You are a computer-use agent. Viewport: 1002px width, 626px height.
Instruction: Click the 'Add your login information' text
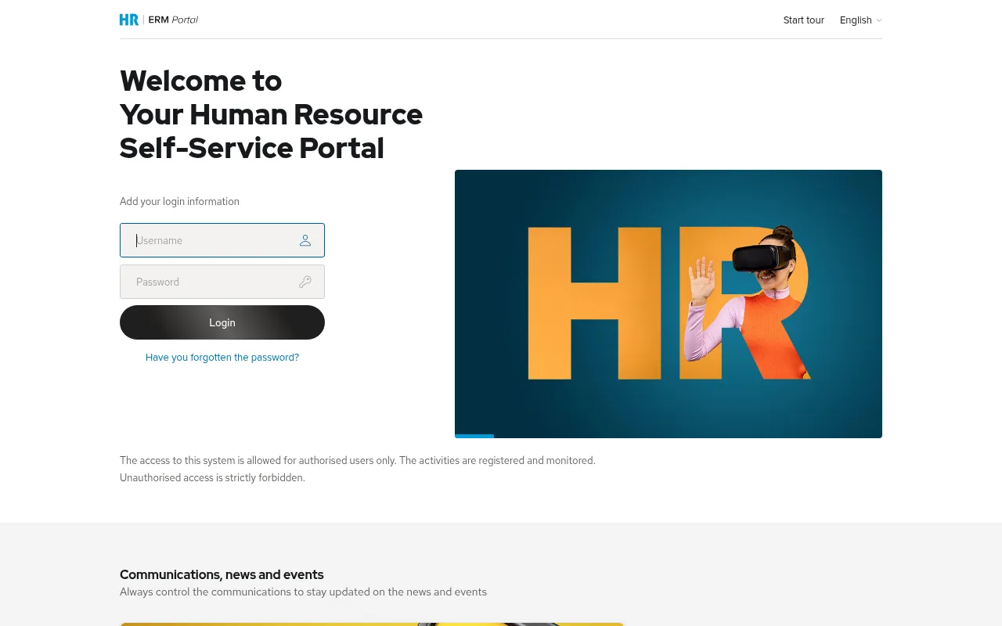click(179, 201)
